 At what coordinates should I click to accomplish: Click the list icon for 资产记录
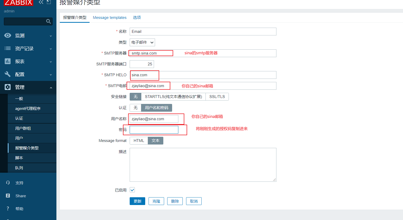point(8,48)
